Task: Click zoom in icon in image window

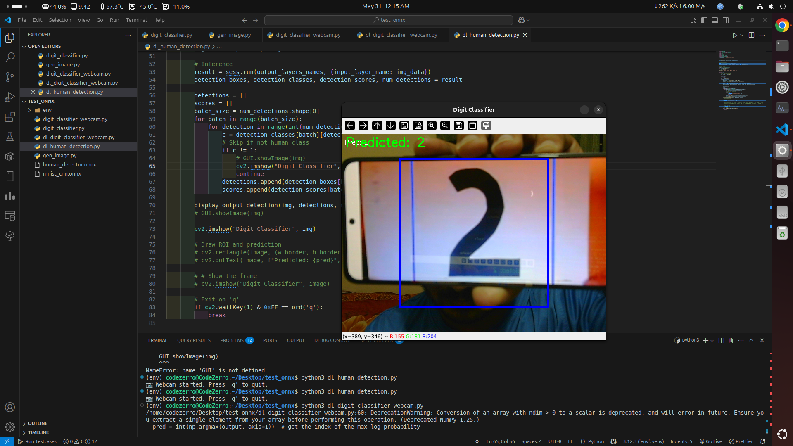Action: [x=432, y=126]
